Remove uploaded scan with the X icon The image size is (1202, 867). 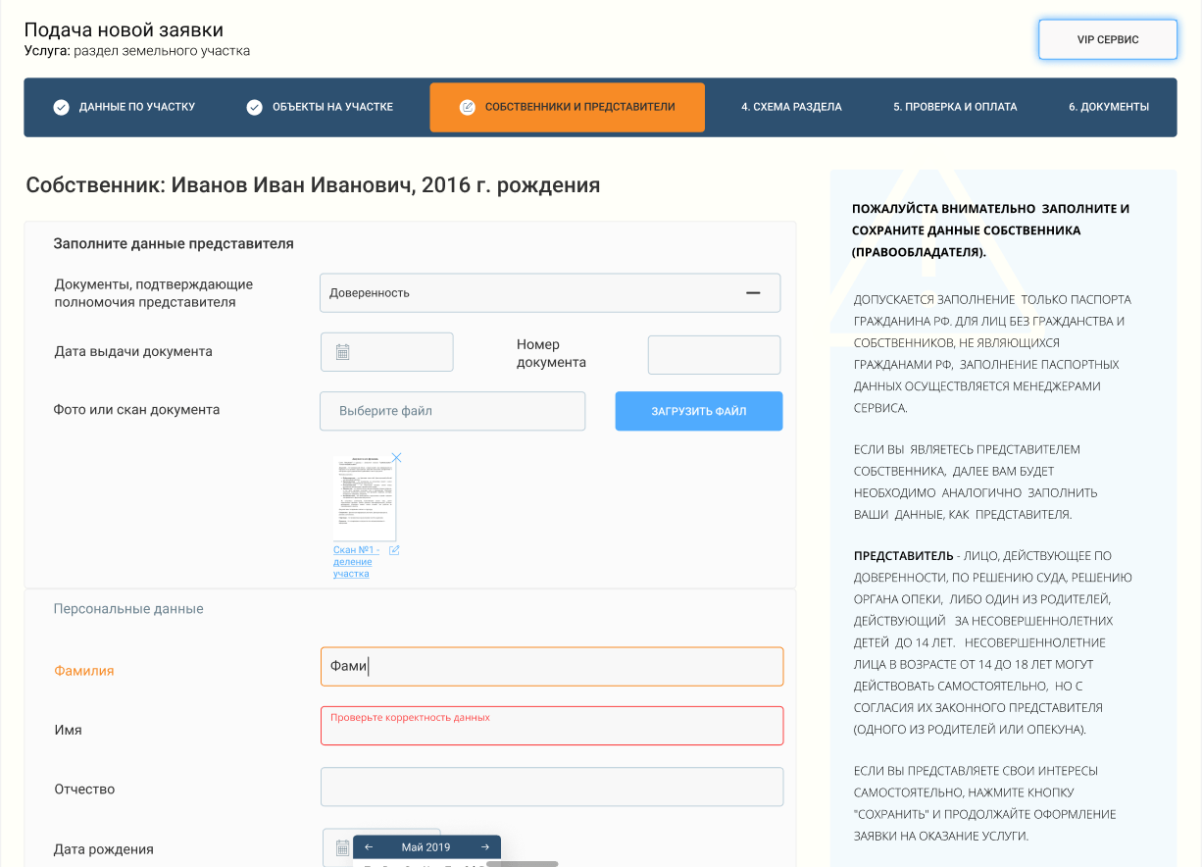(397, 457)
